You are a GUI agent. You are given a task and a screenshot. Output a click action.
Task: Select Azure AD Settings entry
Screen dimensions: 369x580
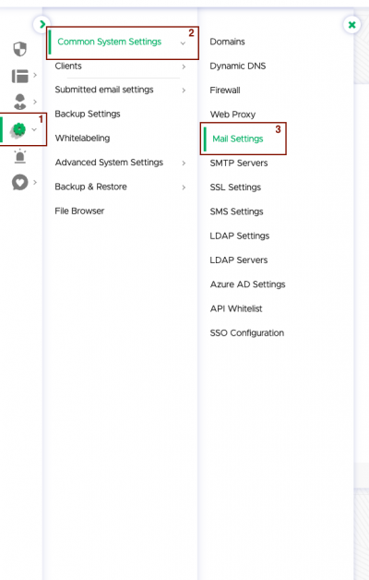point(247,284)
